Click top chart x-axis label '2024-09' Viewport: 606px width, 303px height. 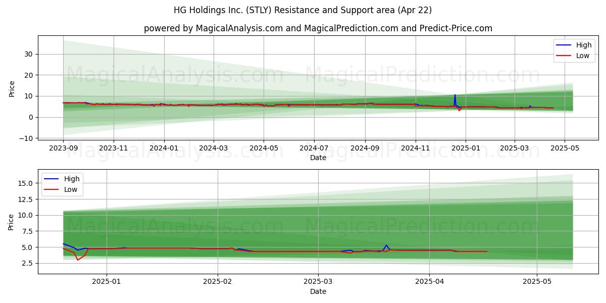pos(365,149)
